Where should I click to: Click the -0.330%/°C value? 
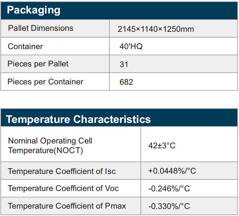(169, 206)
